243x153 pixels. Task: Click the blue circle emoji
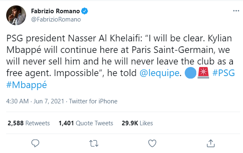(x=191, y=73)
